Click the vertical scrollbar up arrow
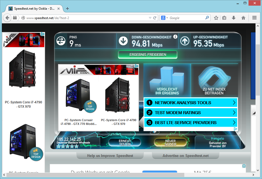This screenshot has height=179, width=262. click(258, 26)
